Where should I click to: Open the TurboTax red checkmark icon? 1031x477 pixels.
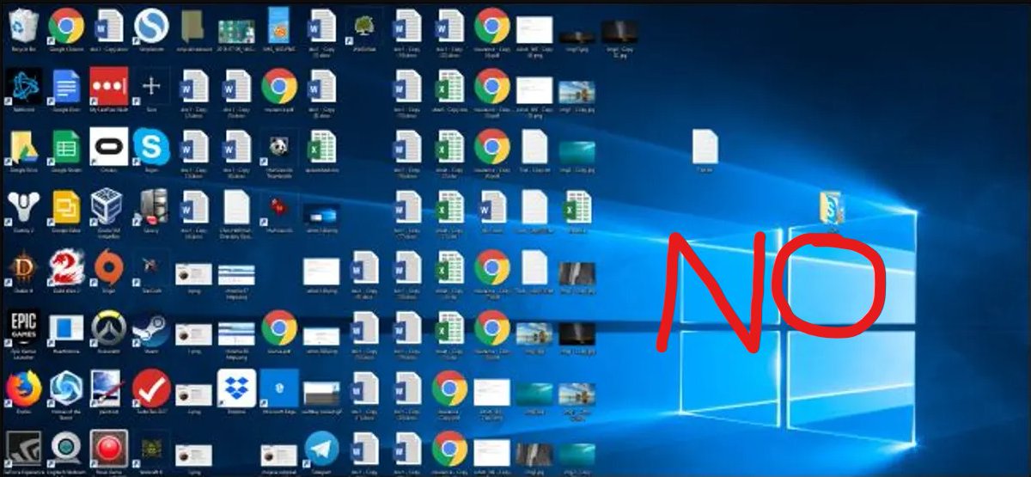[x=150, y=389]
